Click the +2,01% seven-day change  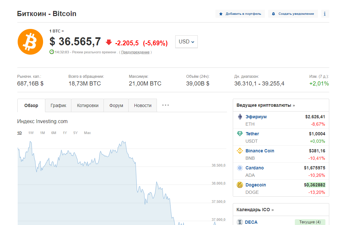[x=319, y=84]
